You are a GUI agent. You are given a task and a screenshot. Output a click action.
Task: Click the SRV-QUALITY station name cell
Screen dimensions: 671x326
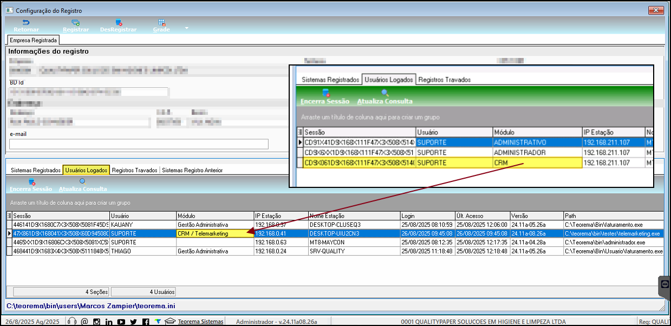(354, 251)
